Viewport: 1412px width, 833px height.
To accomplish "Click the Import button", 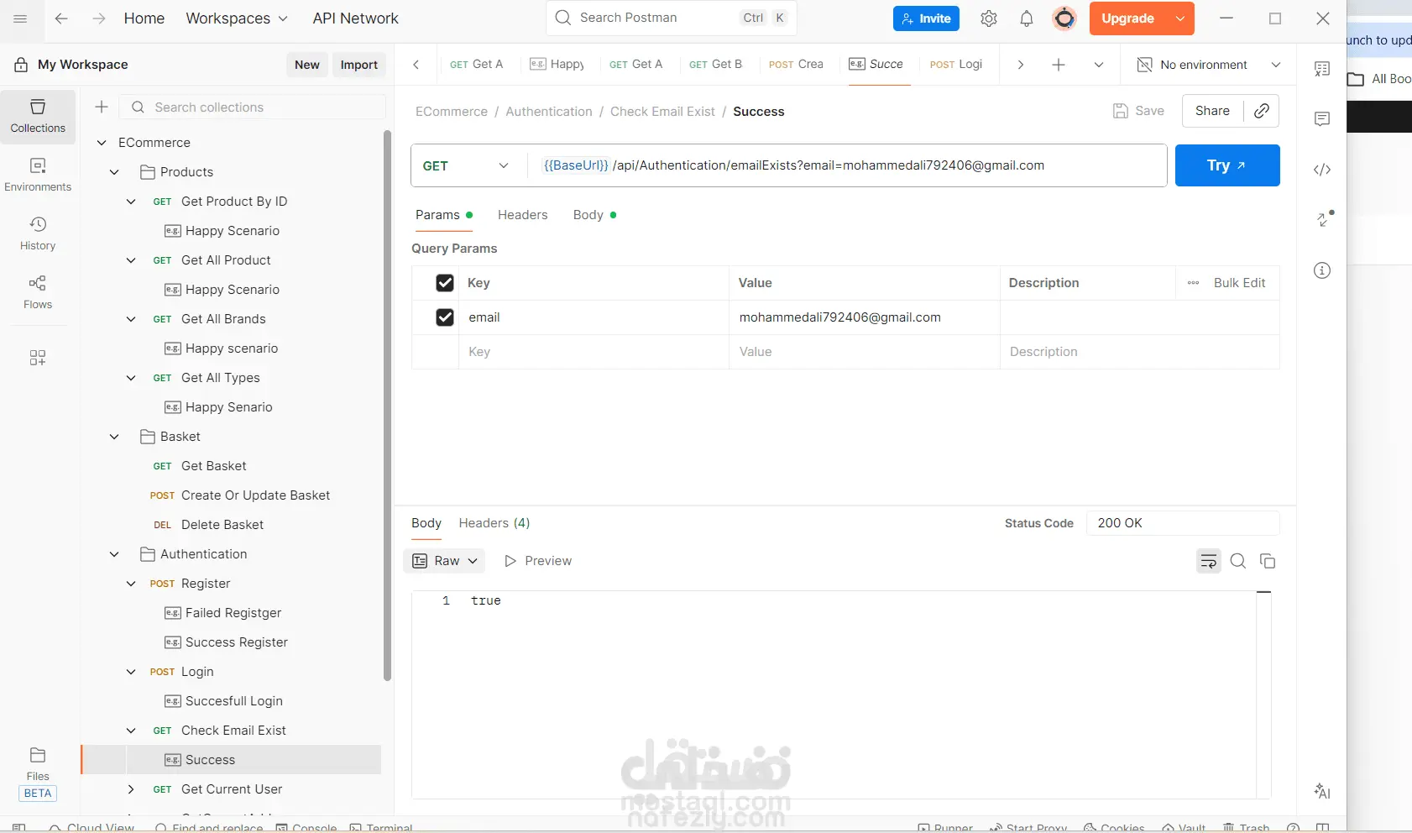I will pyautogui.click(x=359, y=65).
